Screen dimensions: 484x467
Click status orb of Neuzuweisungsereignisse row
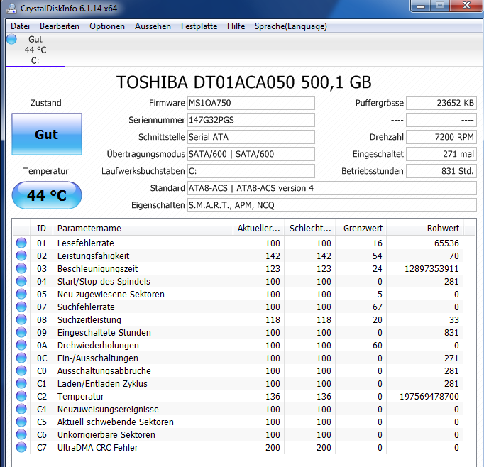[x=21, y=409]
